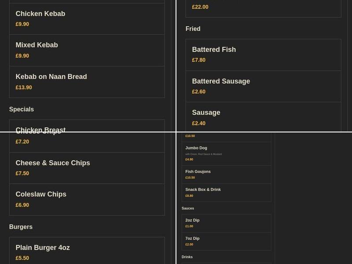Open the Burgers section header
This screenshot has height=264, width=352.
click(x=21, y=227)
